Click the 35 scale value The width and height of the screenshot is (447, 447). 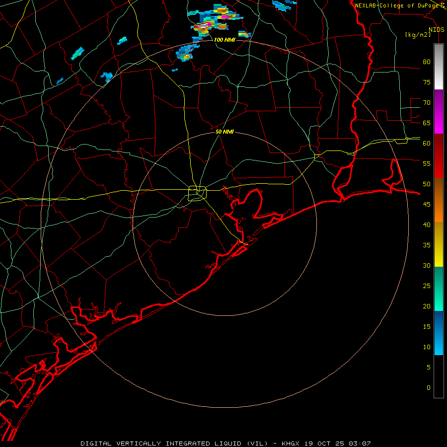427,245
